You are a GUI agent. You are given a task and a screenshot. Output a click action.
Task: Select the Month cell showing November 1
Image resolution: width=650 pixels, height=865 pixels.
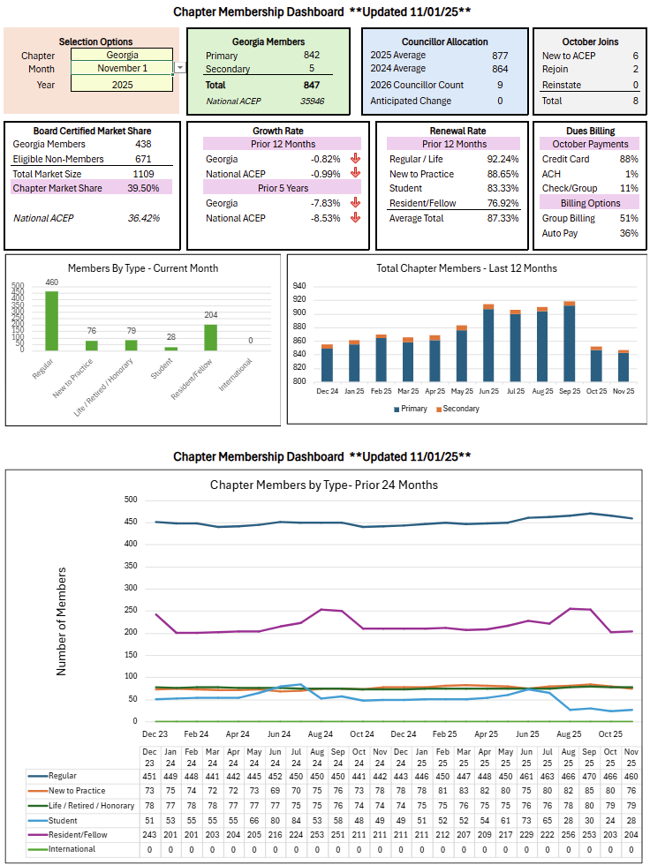[122, 69]
